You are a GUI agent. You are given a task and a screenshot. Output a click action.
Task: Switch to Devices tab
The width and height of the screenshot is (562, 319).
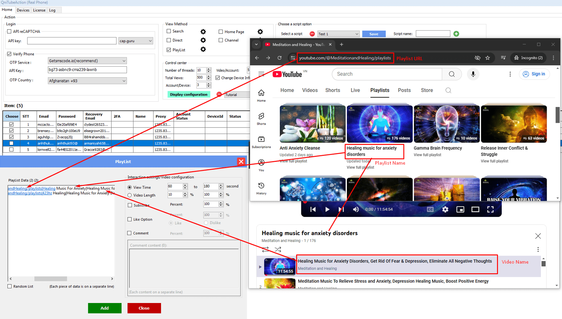(x=23, y=10)
